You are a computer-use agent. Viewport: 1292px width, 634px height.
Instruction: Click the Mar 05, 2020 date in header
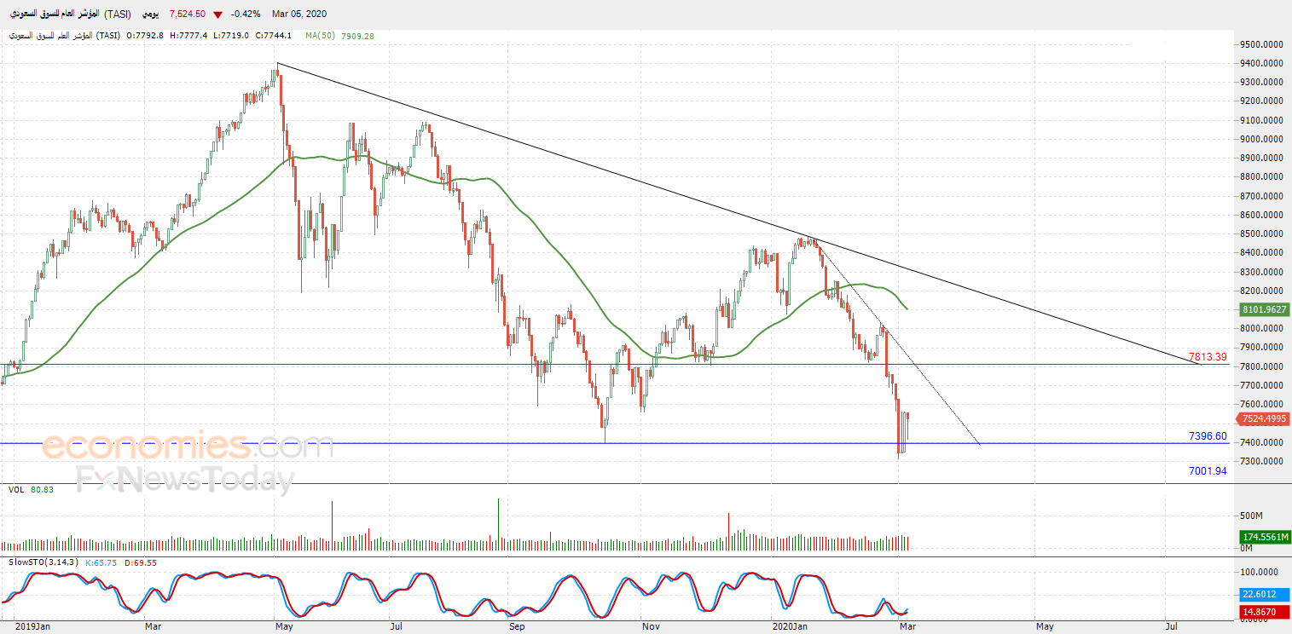[x=298, y=14]
